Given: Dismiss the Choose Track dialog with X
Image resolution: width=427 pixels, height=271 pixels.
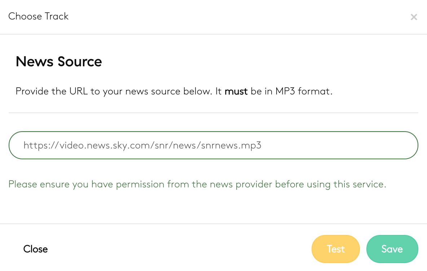Looking at the screenshot, I should coord(414,17).
